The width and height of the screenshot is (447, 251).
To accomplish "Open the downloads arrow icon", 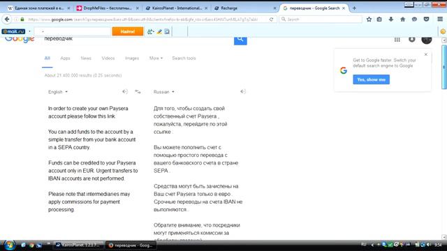I will (x=391, y=20).
